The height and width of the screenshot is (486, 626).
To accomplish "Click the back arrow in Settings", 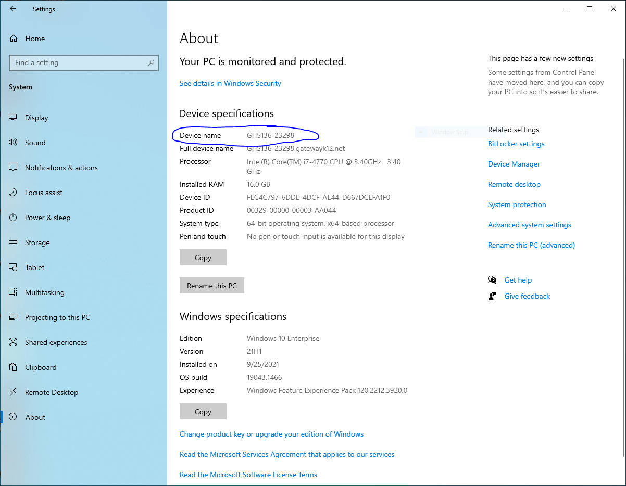I will point(13,9).
